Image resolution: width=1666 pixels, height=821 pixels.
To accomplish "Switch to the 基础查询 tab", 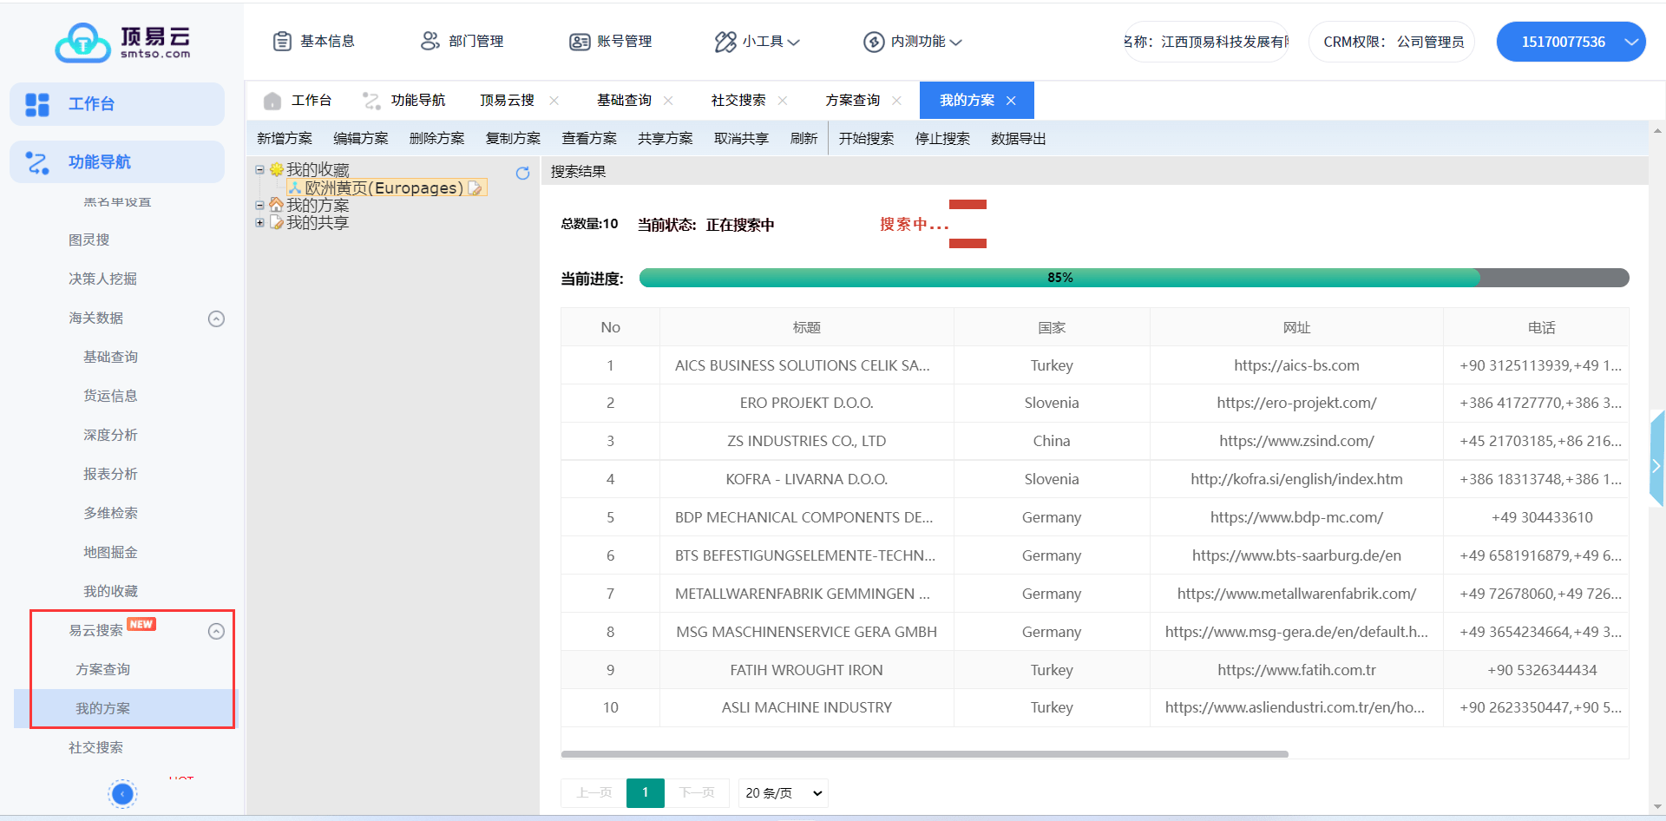I will [x=624, y=101].
